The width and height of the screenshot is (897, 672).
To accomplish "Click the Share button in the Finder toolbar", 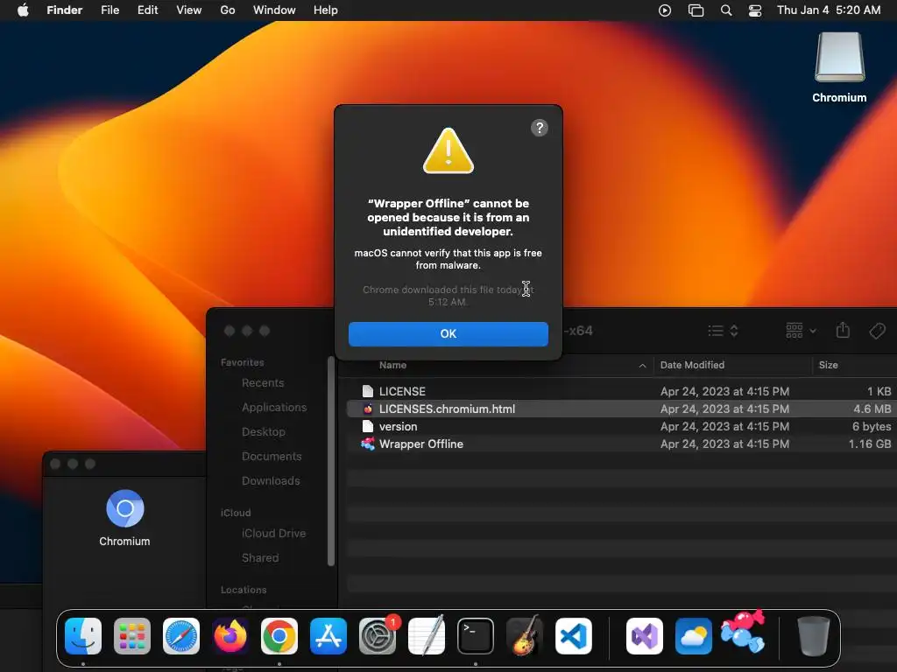I will [843, 330].
